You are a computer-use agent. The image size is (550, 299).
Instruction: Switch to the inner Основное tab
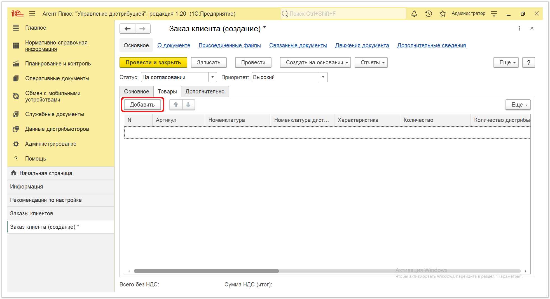click(137, 91)
